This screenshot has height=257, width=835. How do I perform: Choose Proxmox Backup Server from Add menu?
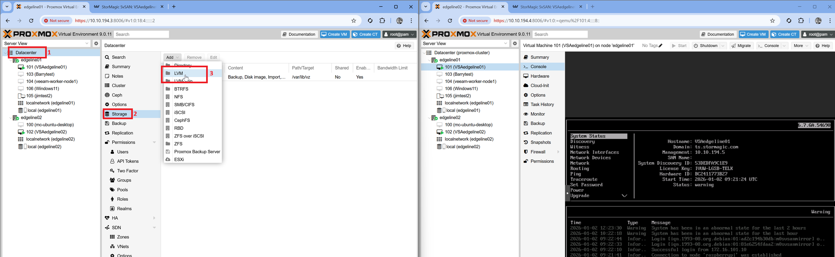click(193, 152)
